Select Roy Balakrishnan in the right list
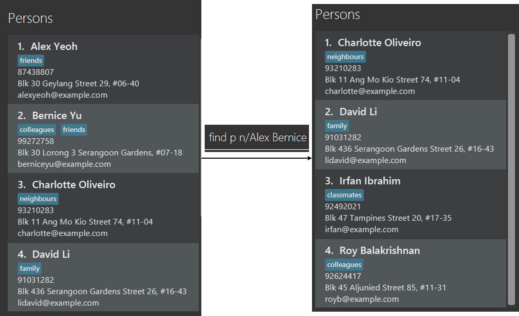 click(x=410, y=273)
